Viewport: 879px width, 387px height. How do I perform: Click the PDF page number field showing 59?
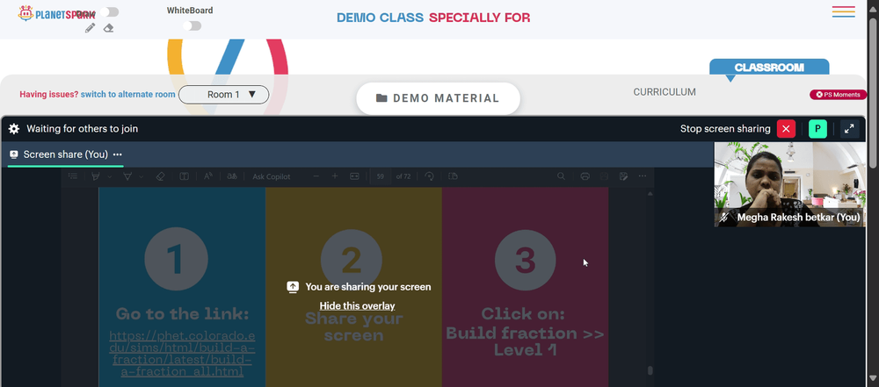coord(380,176)
